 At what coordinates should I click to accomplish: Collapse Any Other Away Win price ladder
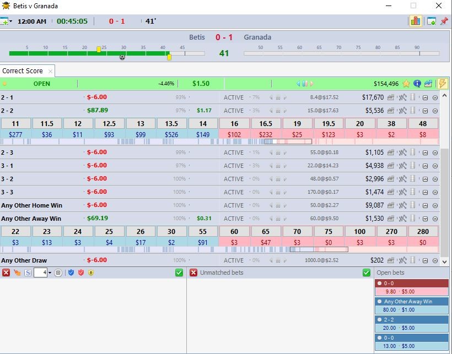[x=425, y=219]
